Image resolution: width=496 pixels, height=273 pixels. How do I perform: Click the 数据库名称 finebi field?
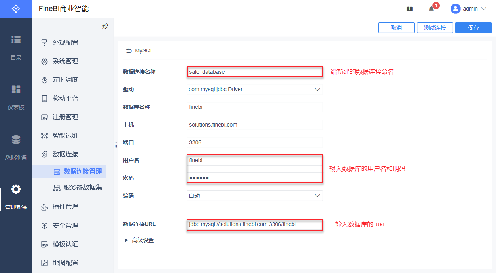tap(255, 107)
